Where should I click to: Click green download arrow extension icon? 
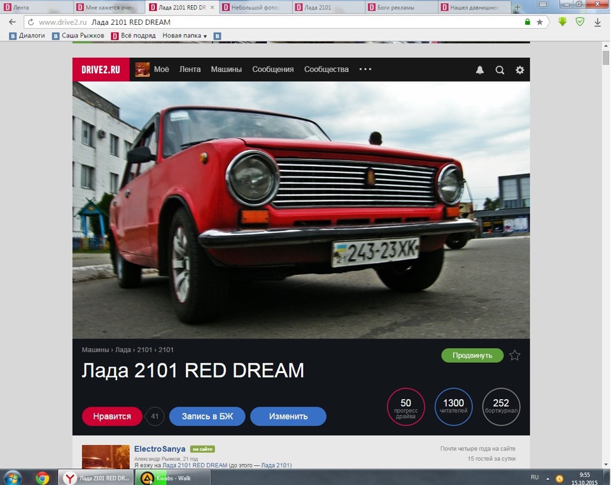(562, 22)
